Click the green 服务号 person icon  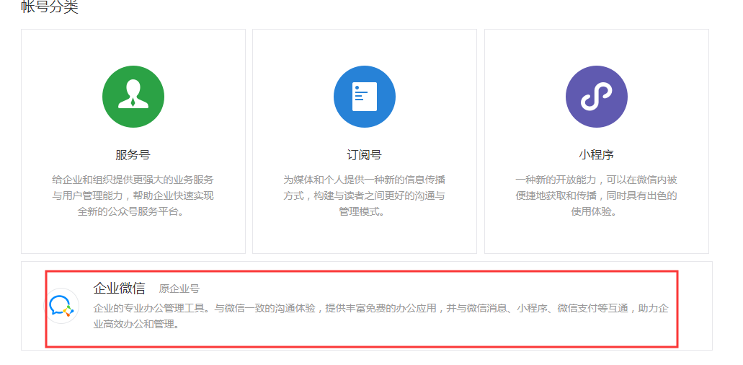pos(133,97)
